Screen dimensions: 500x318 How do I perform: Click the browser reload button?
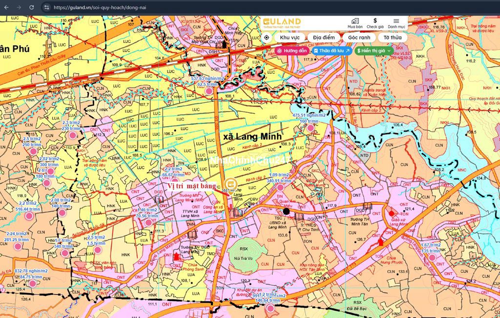(x=32, y=7)
